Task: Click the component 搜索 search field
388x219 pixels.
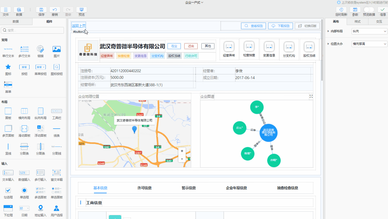Action: click(33, 30)
